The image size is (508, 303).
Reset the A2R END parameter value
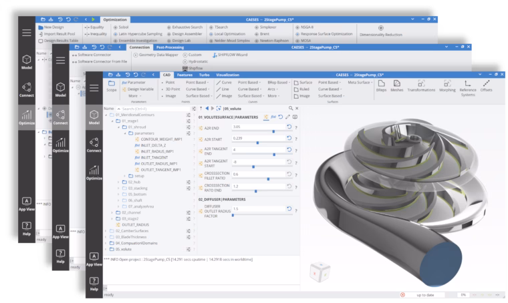coord(289,127)
